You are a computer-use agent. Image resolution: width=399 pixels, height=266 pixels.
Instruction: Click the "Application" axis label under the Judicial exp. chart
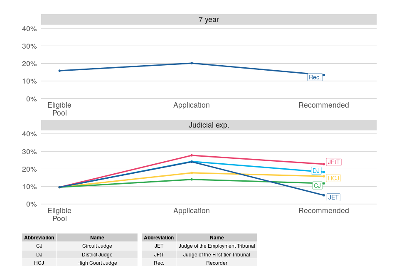pyautogui.click(x=192, y=211)
